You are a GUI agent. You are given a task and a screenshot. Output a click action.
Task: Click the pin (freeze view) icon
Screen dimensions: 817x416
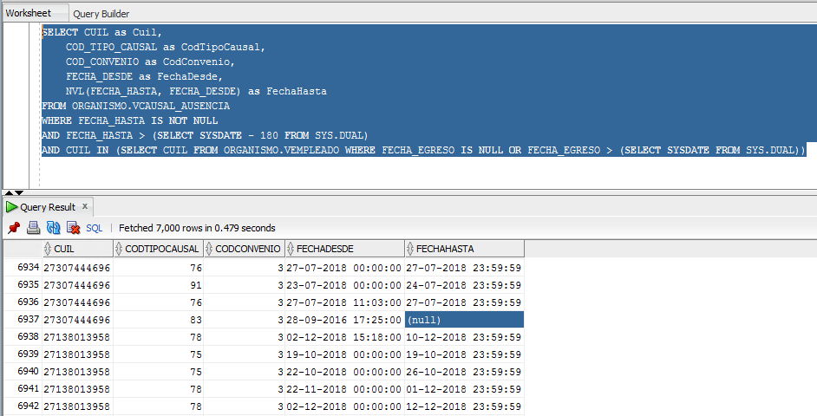click(x=14, y=228)
